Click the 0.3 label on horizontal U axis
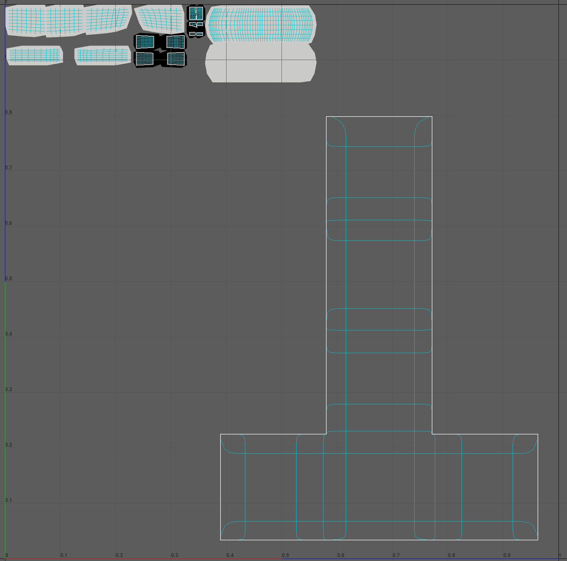 [x=175, y=555]
